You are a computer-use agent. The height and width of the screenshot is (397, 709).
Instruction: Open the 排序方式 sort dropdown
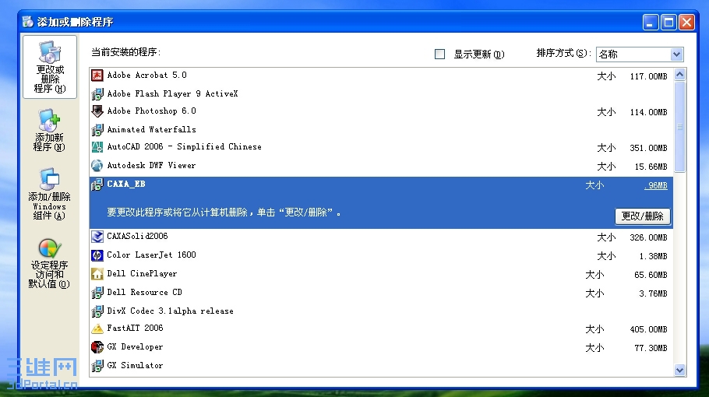click(x=640, y=54)
